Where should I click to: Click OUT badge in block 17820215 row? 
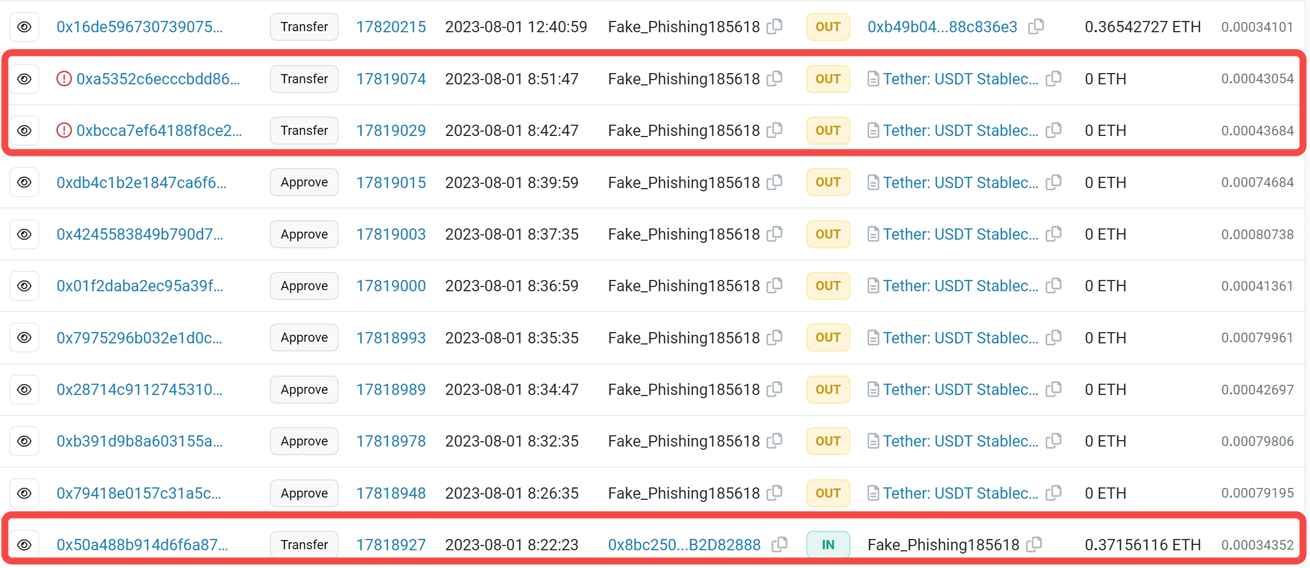pos(828,27)
